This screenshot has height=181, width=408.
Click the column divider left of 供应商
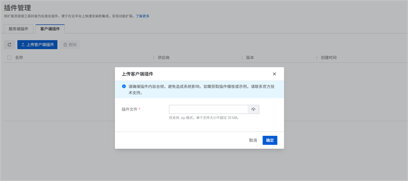point(154,58)
